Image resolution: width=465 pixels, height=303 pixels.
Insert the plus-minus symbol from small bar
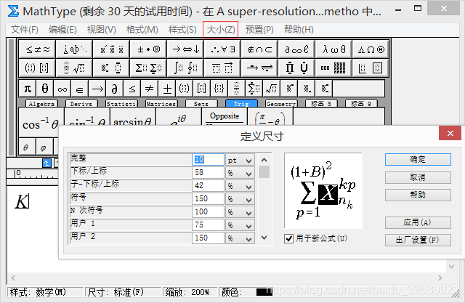(x=167, y=89)
